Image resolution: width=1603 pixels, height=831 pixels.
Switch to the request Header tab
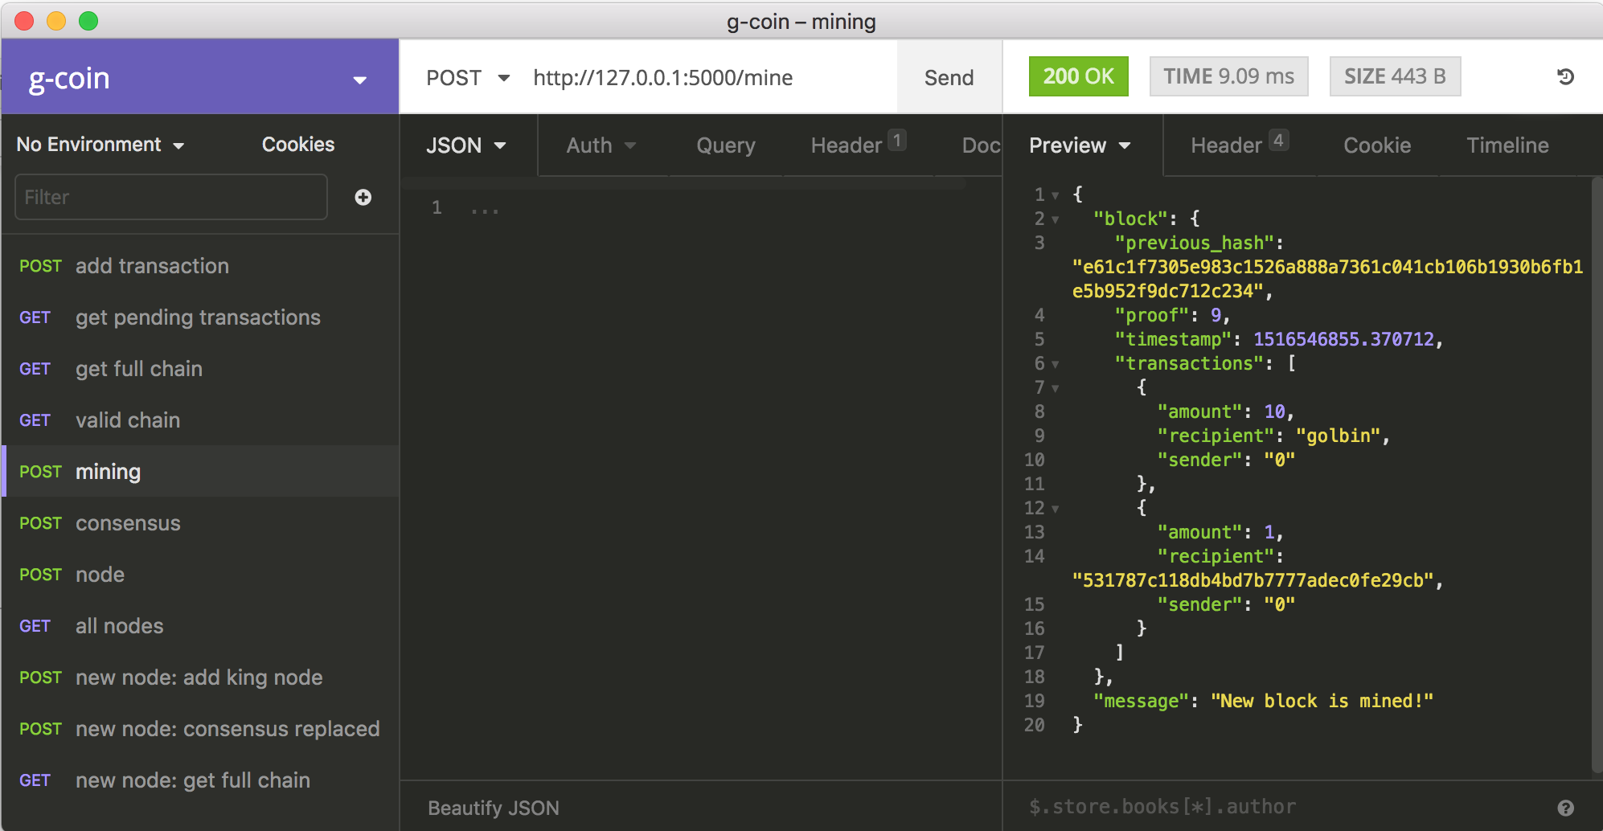[858, 145]
